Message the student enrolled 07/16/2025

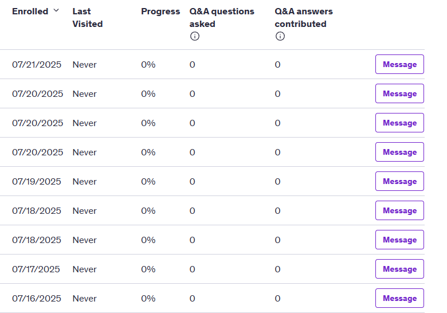pyautogui.click(x=399, y=298)
